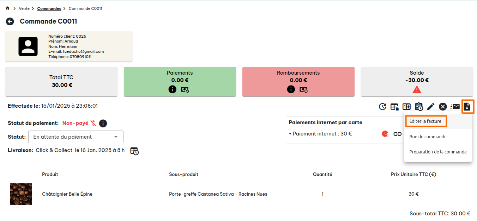Cancel the order with the X circle icon
477x221 pixels.
coord(443,107)
